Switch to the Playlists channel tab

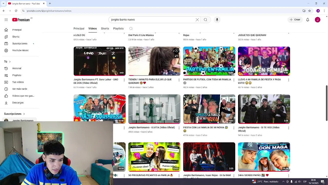118,29
